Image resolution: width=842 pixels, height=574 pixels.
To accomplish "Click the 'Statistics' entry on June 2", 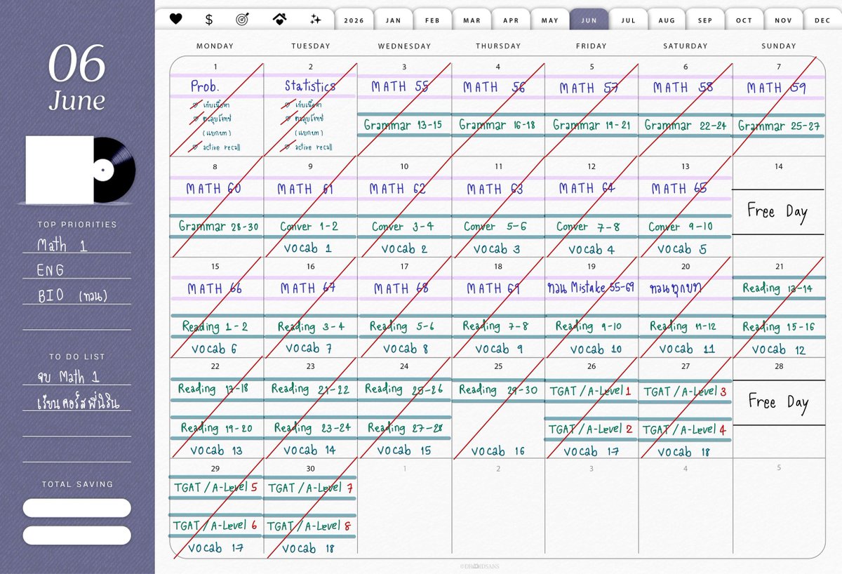I will click(310, 86).
